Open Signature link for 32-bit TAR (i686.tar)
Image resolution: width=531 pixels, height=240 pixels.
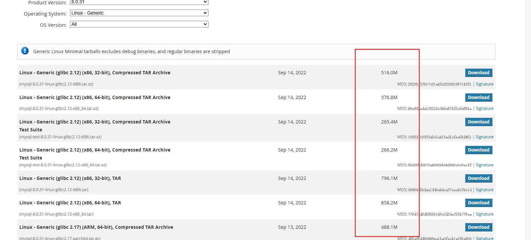tap(484, 190)
